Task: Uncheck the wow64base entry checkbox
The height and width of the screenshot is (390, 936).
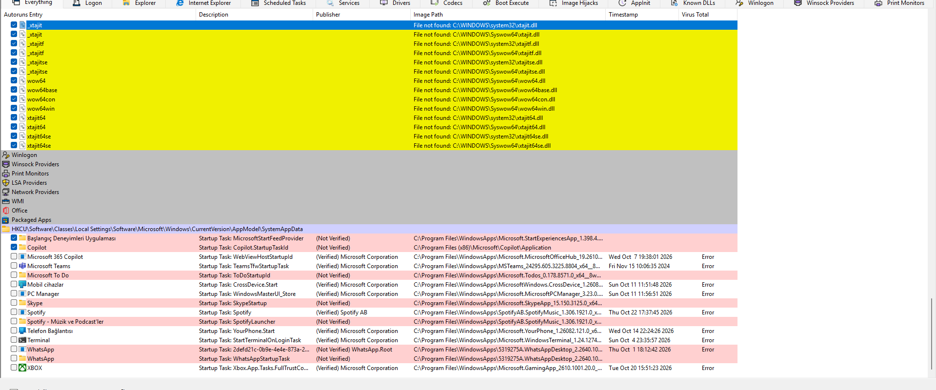Action: point(14,90)
